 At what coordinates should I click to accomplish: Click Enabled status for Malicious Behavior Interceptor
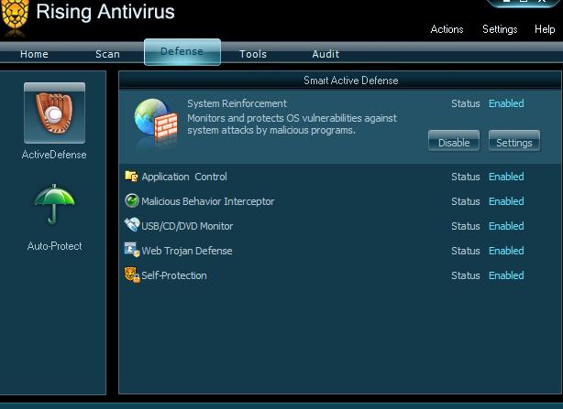pos(506,201)
